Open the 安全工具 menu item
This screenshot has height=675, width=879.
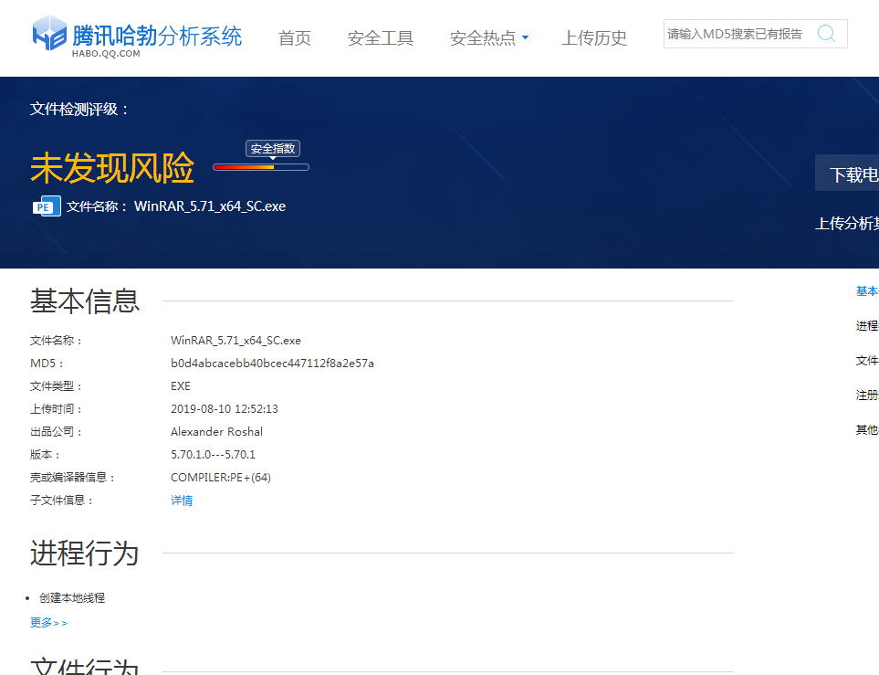[x=380, y=38]
